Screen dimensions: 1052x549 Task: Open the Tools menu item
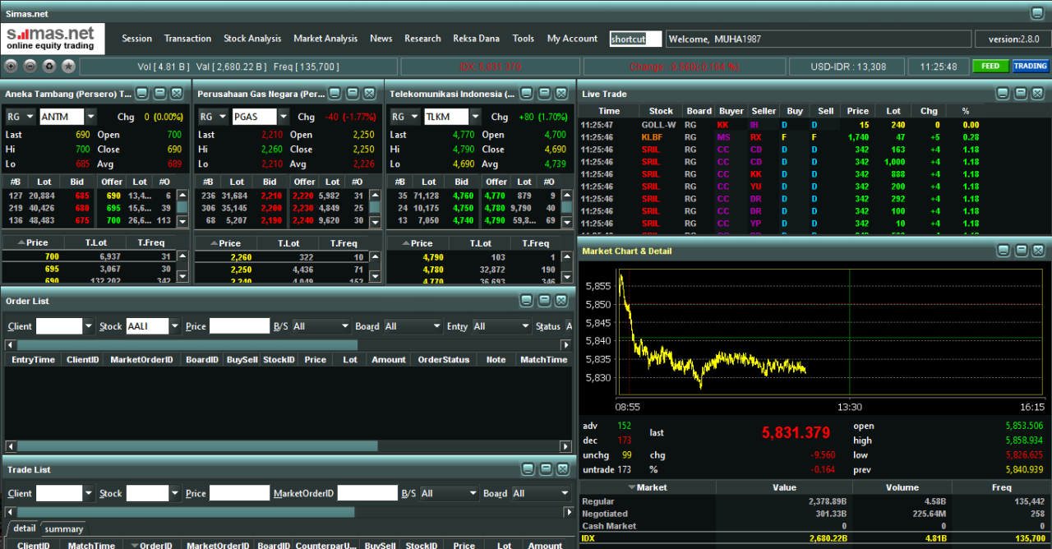coord(523,39)
